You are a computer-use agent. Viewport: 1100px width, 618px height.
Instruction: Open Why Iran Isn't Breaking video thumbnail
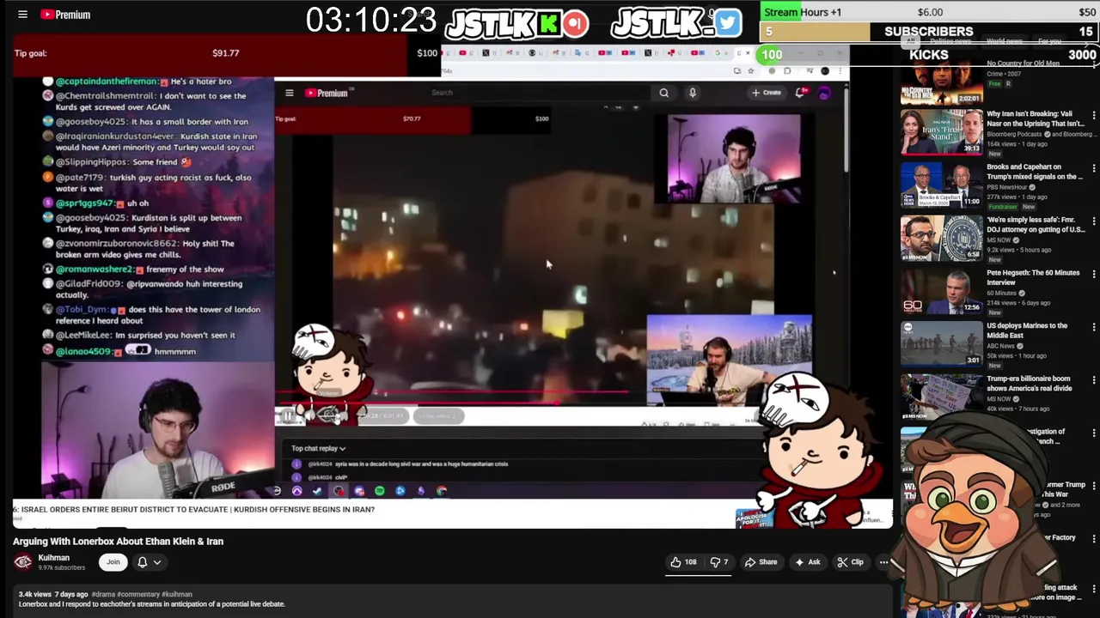[x=942, y=131]
